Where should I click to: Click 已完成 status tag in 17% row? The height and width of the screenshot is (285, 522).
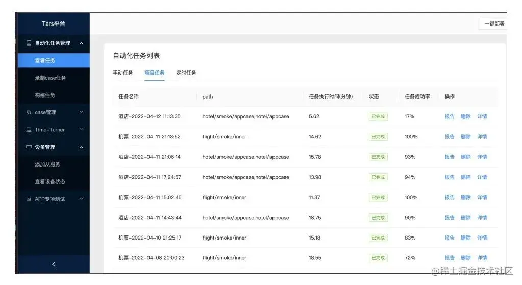pos(378,116)
